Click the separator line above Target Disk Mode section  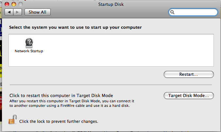point(111,85)
